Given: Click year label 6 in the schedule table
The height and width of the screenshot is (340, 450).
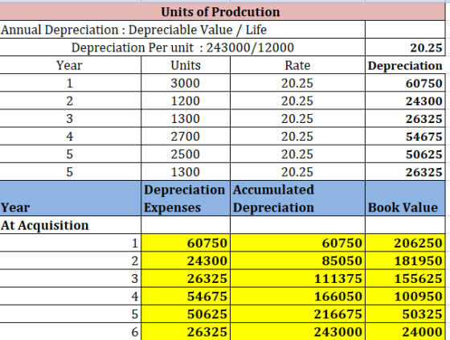Looking at the screenshot, I should point(71,331).
